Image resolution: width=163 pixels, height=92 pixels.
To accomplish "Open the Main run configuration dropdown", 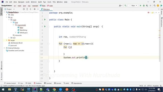I will (133, 6).
